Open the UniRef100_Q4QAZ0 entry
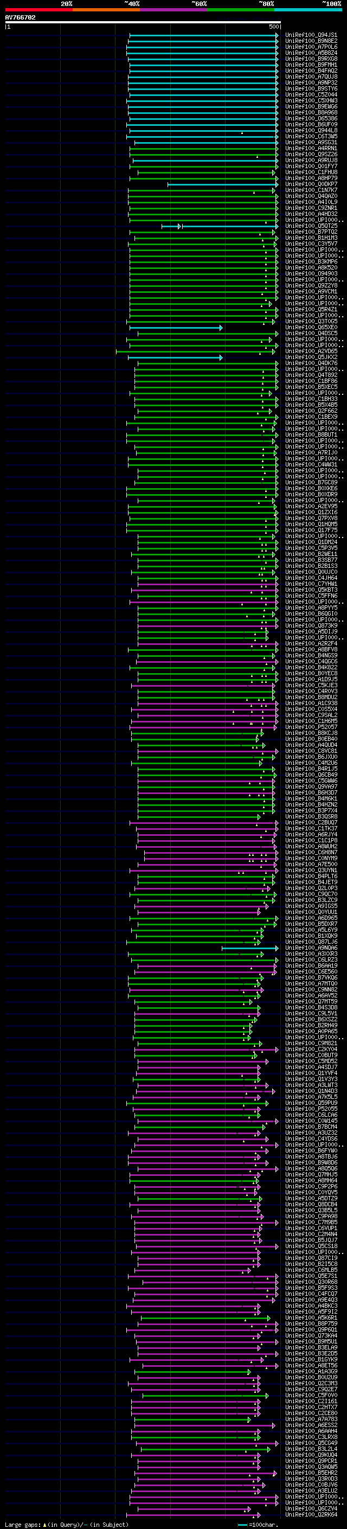The height and width of the screenshot is (1529, 347). (311, 196)
